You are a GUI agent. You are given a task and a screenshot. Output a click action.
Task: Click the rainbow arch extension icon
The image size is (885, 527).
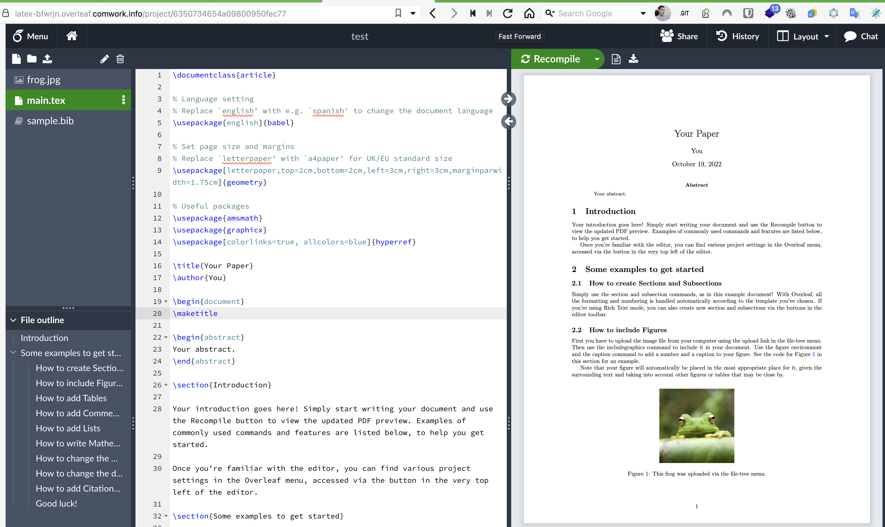pos(727,13)
